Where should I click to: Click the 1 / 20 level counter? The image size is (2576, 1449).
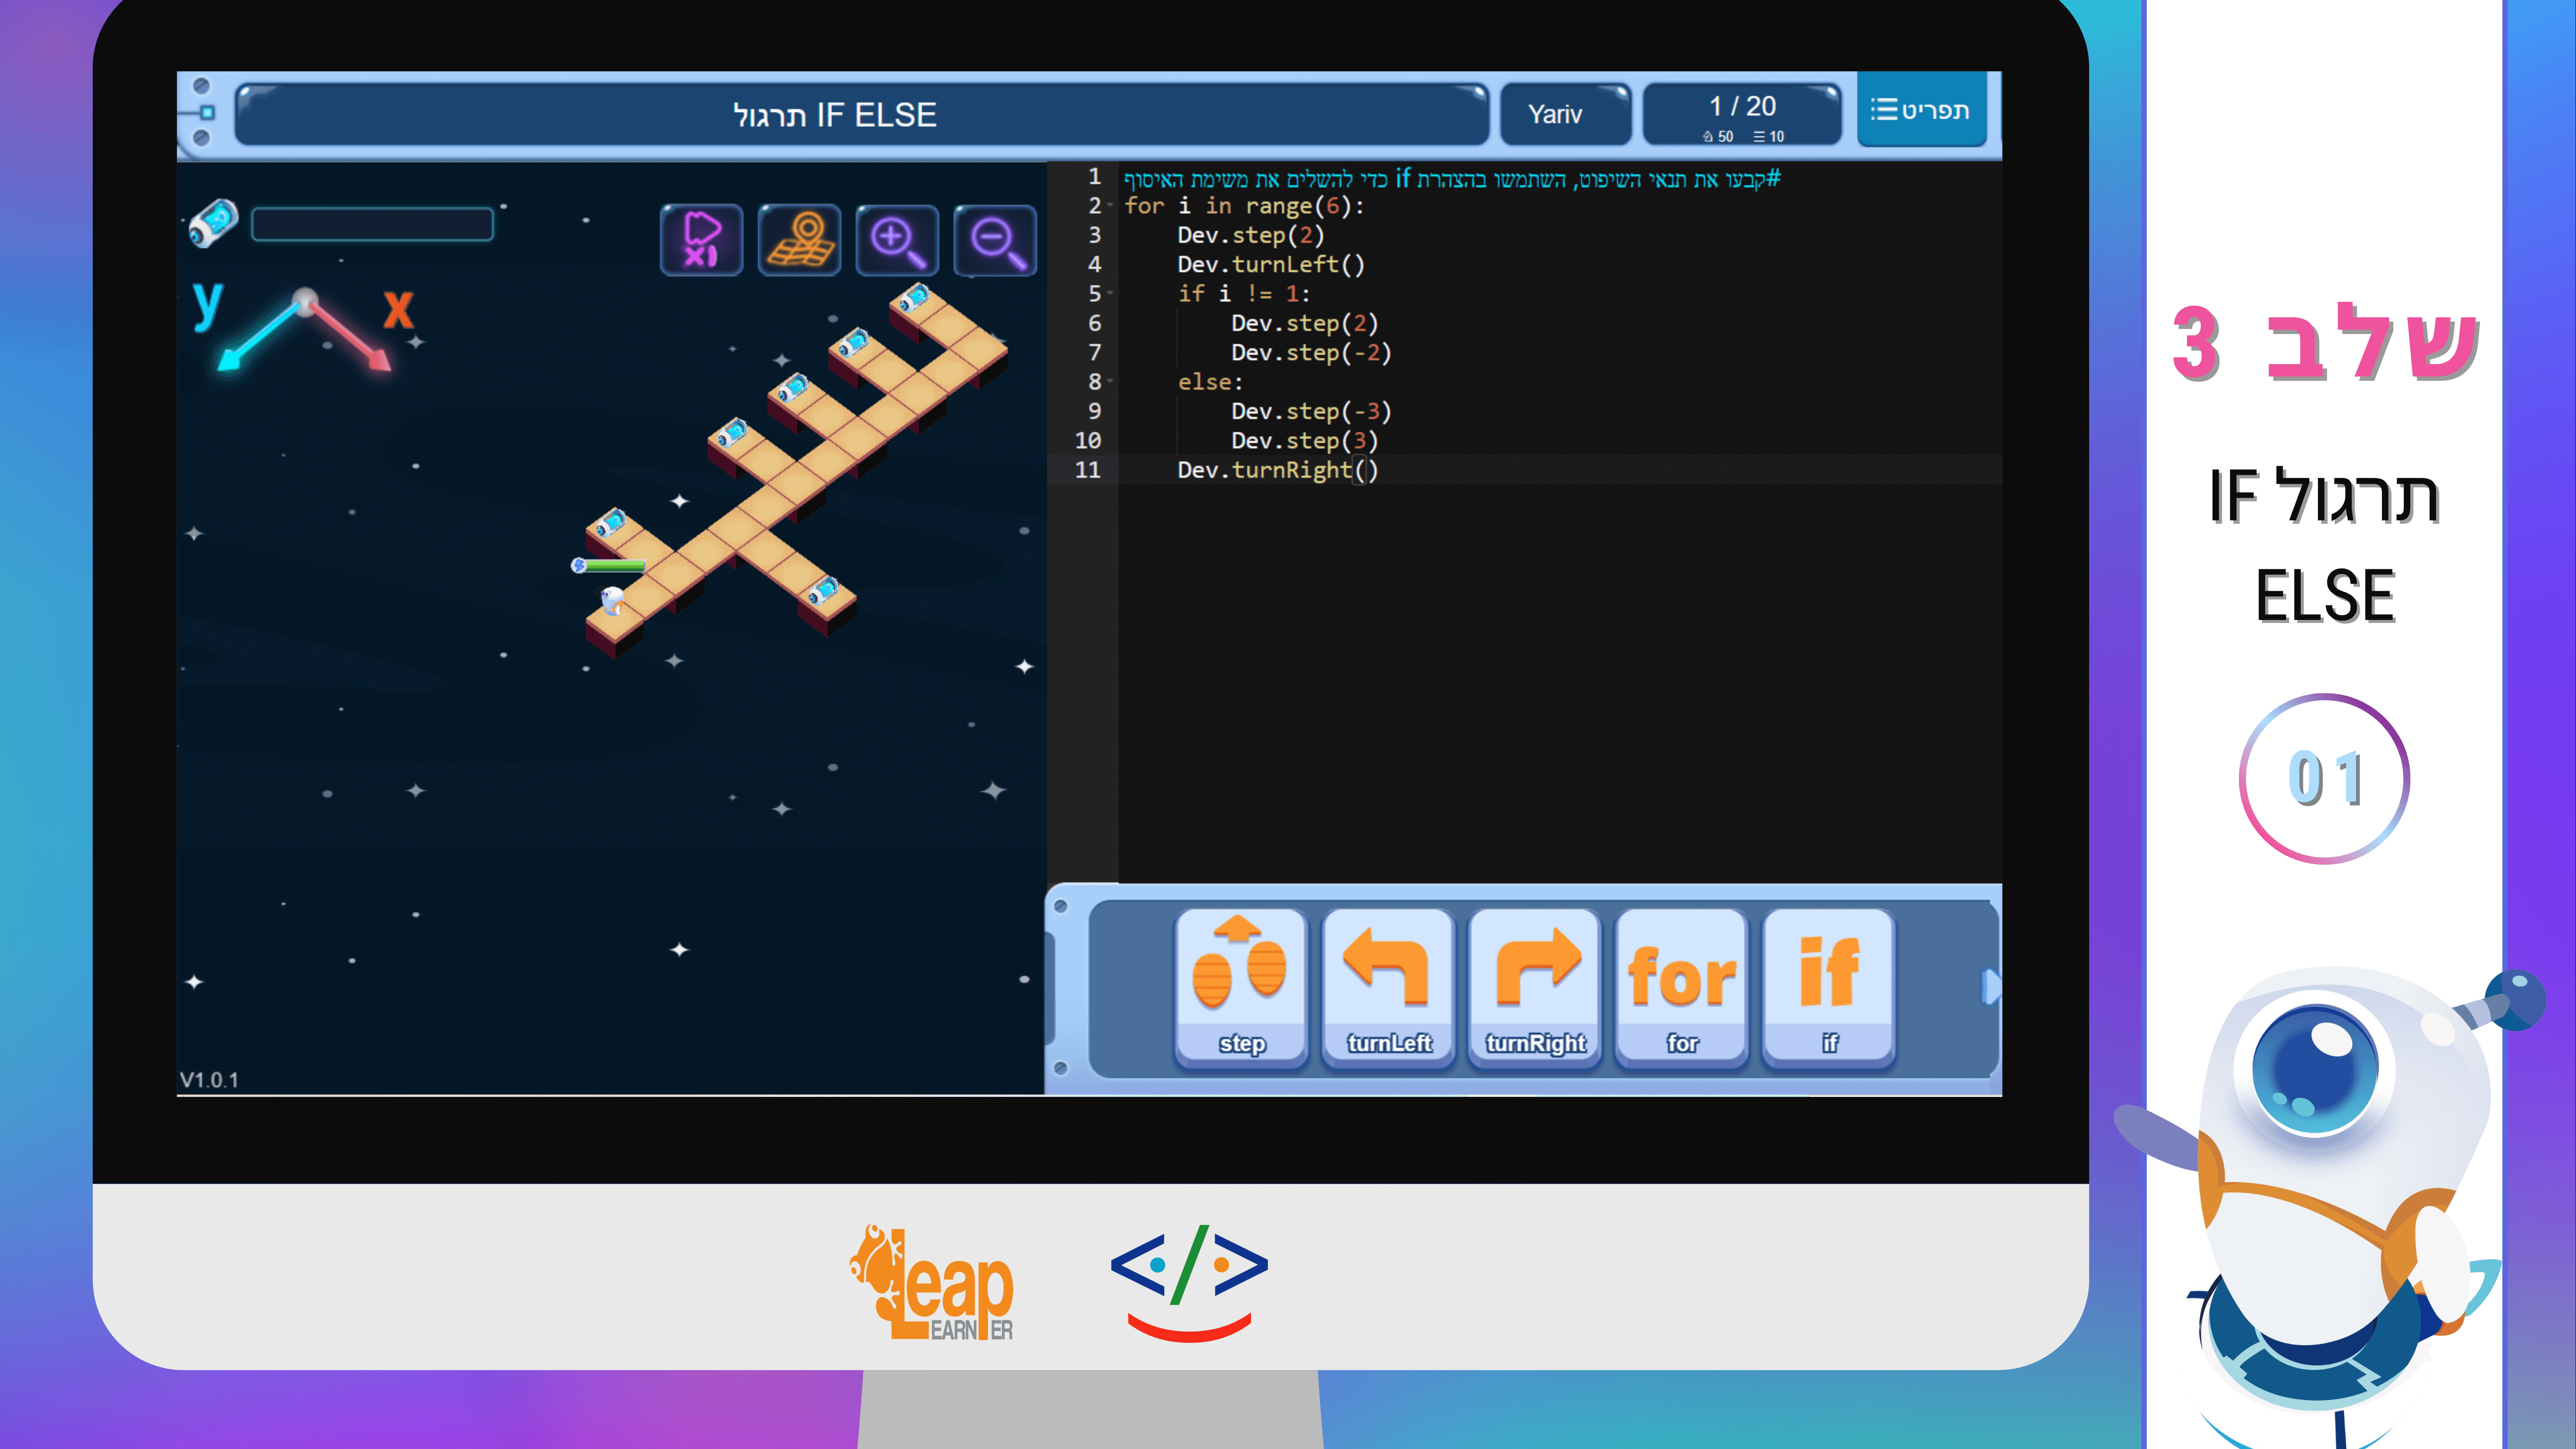(x=1742, y=114)
